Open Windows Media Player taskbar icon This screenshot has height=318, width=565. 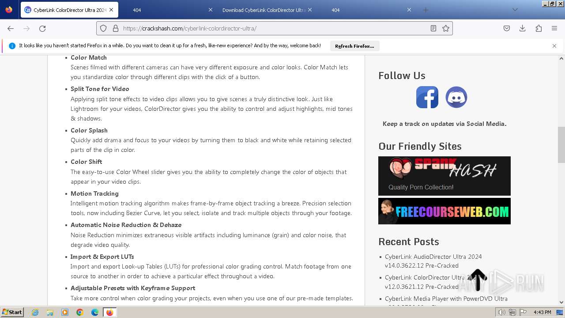click(x=65, y=312)
